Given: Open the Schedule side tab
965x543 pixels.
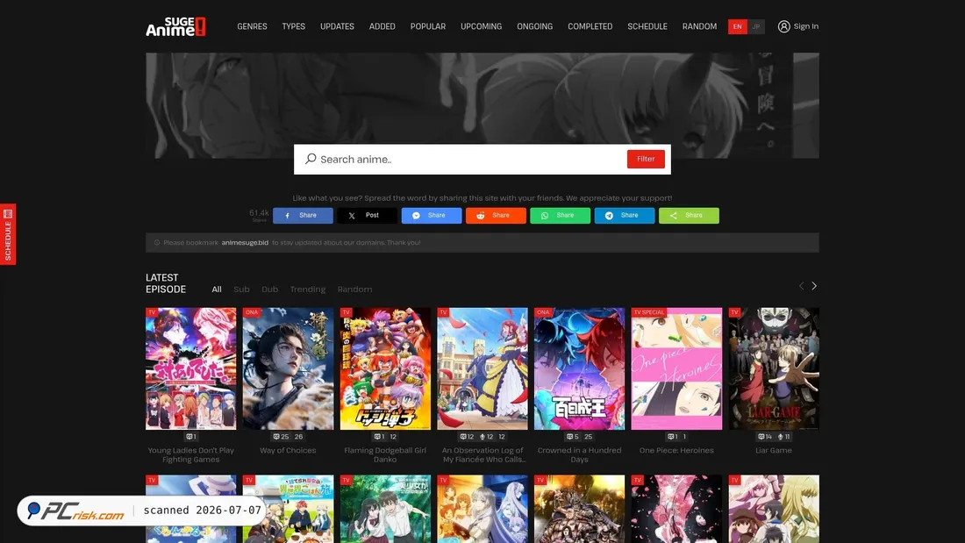Looking at the screenshot, I should (8, 234).
